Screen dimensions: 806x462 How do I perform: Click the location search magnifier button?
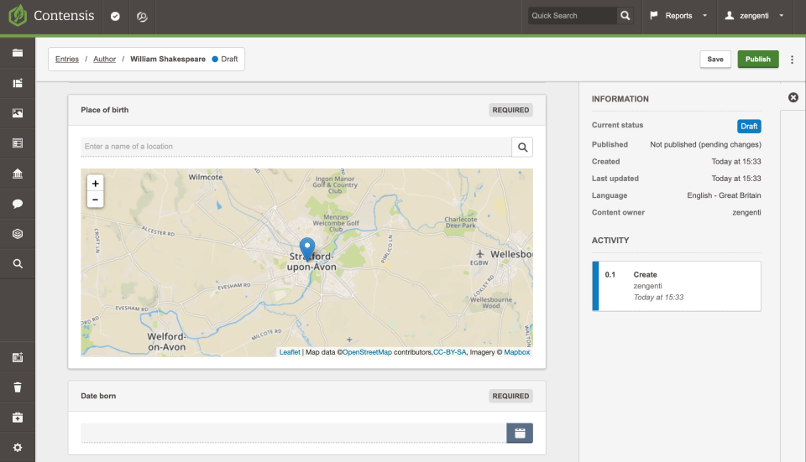(x=522, y=147)
